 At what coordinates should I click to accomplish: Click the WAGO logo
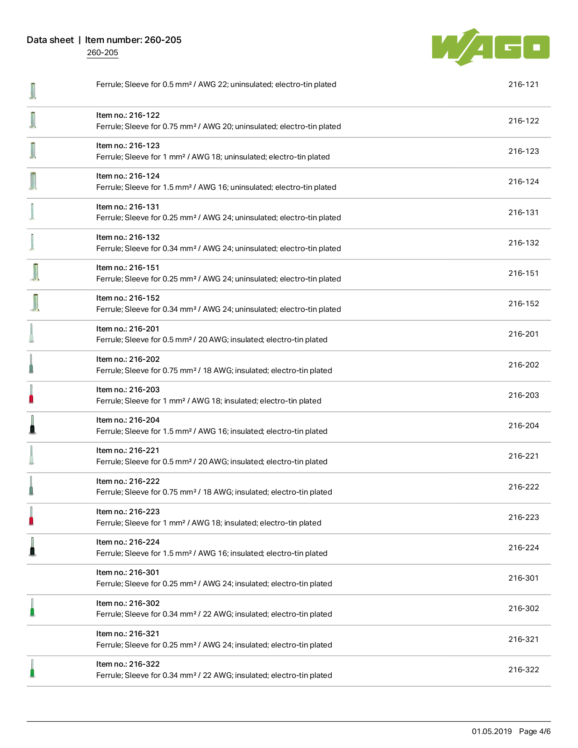pyautogui.click(x=491, y=47)
